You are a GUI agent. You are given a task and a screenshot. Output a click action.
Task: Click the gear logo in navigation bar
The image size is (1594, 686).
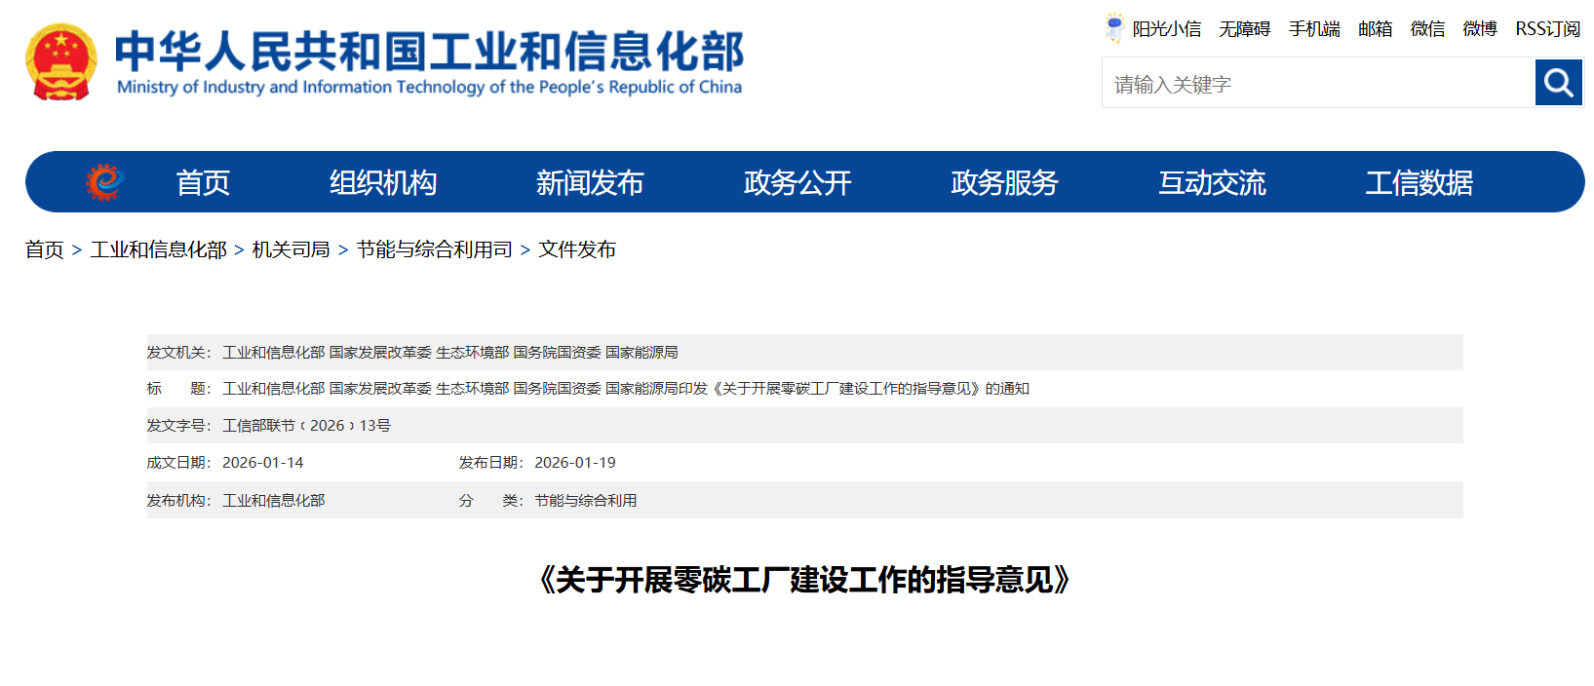104,182
